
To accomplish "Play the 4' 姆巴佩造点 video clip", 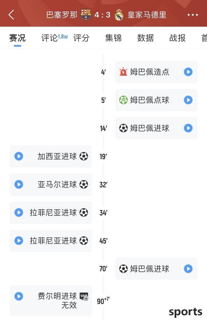I will [x=188, y=72].
